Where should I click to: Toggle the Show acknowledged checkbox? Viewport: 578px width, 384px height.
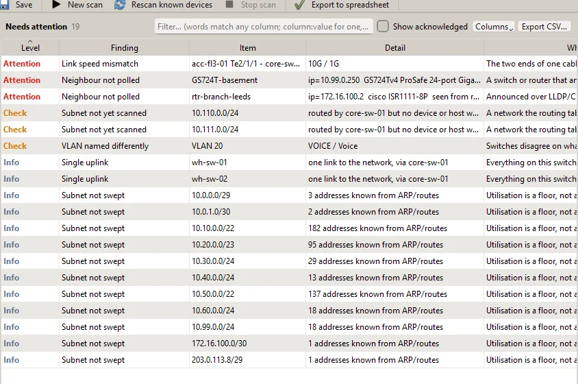383,26
